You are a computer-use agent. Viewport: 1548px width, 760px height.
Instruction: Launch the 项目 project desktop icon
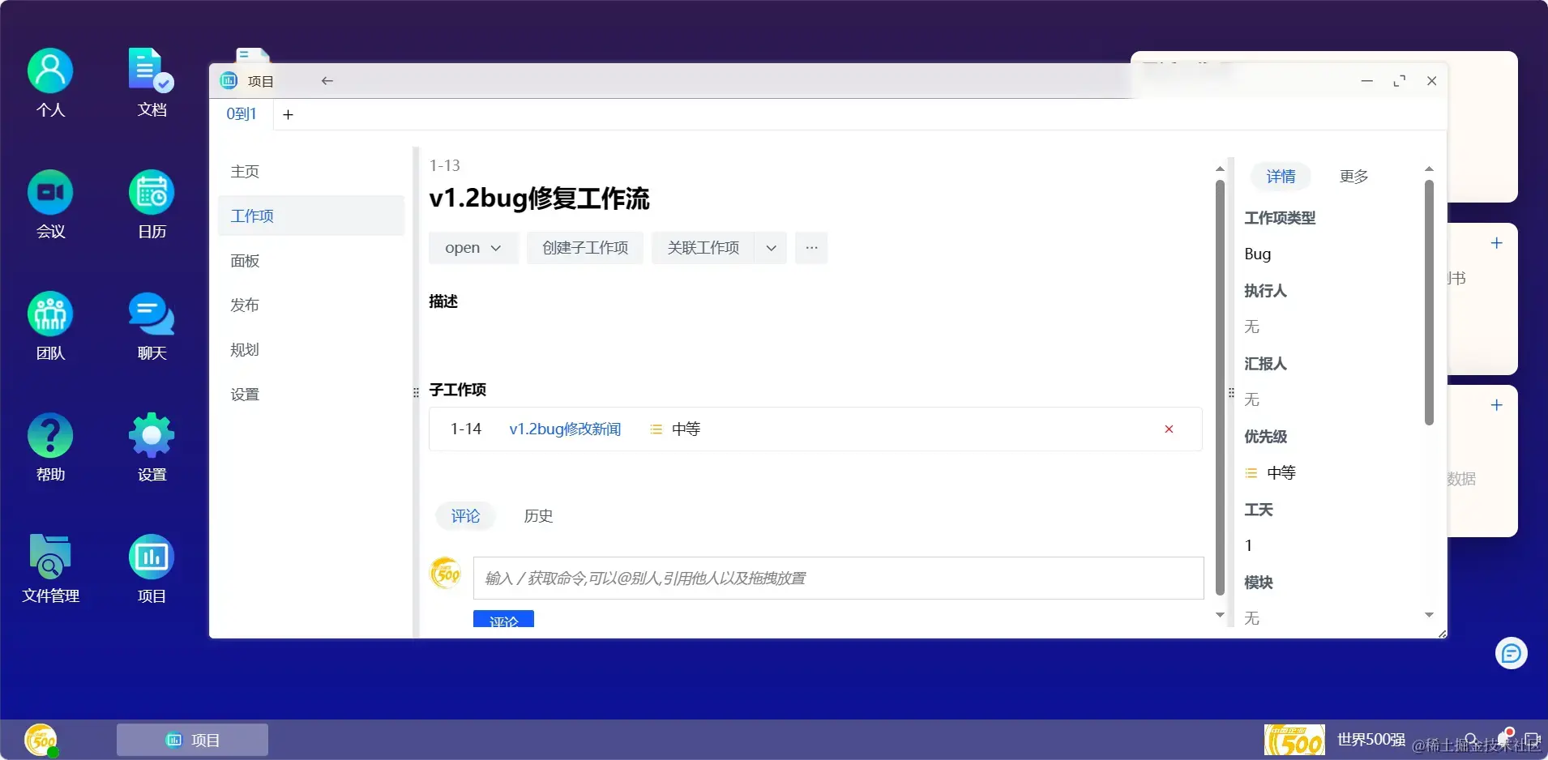(x=152, y=568)
